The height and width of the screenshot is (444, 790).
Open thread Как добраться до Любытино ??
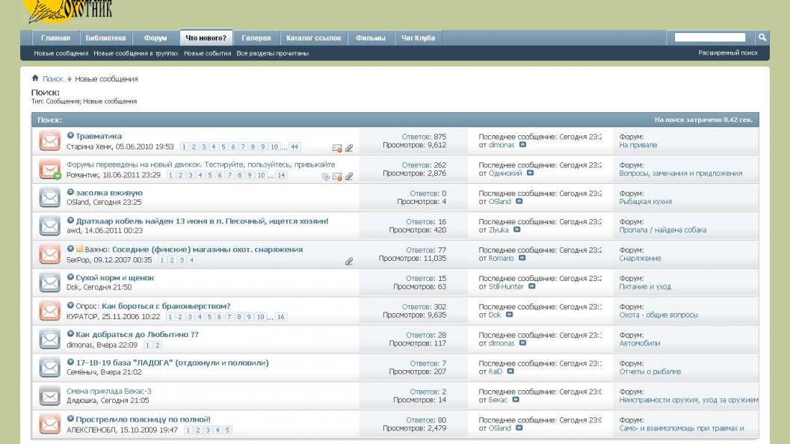(x=137, y=334)
